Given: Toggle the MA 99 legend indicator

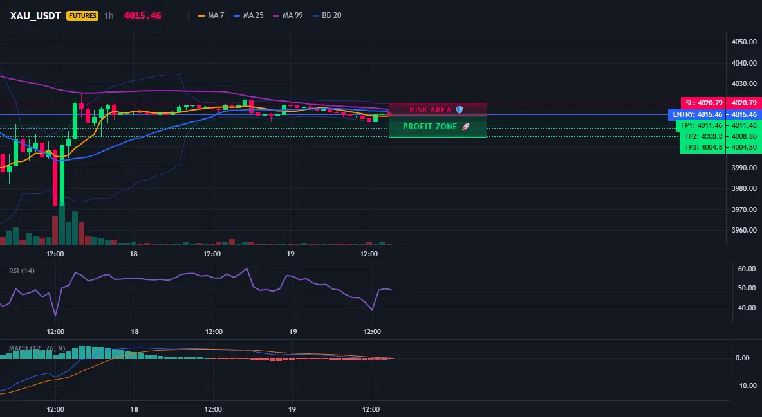Looking at the screenshot, I should (x=288, y=15).
